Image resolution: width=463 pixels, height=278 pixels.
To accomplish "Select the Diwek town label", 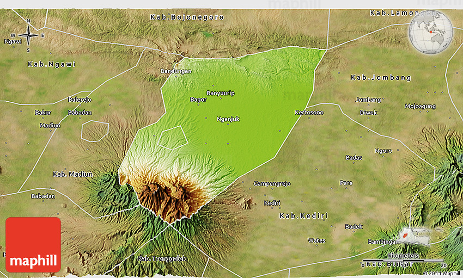I will [368, 113].
